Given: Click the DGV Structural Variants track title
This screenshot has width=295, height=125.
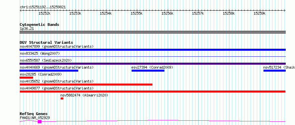Looking at the screenshot, I should pyautogui.click(x=46, y=42).
